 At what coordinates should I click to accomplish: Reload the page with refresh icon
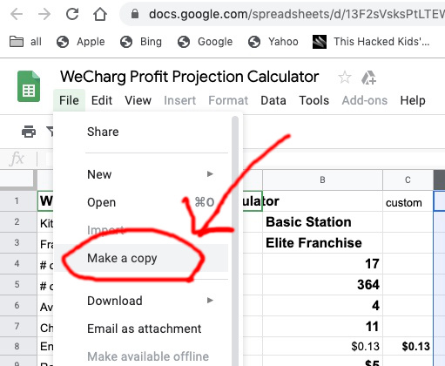point(72,14)
